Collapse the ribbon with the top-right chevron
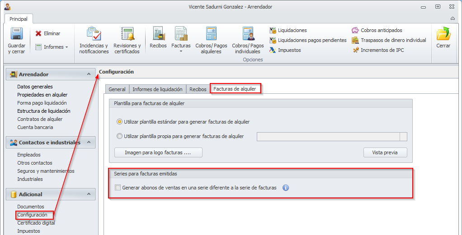 [x=453, y=18]
